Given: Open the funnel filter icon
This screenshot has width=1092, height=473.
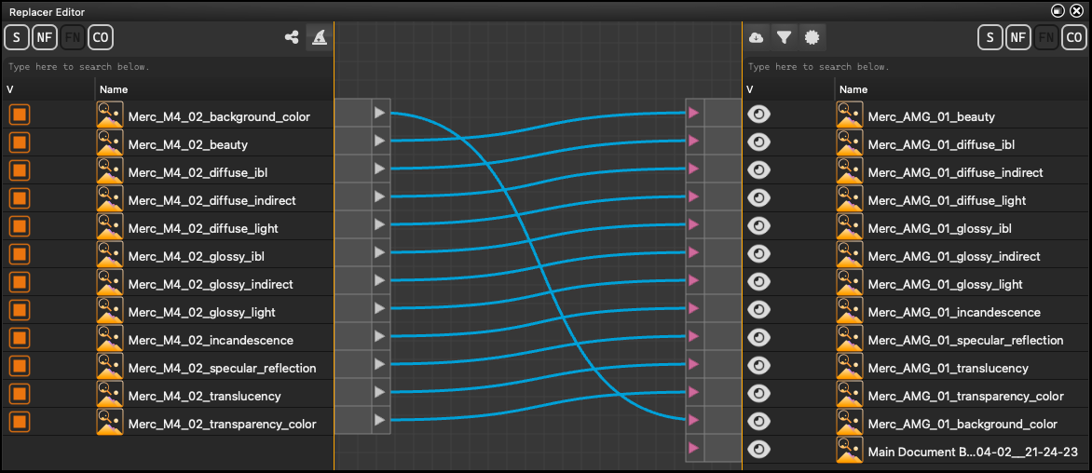Looking at the screenshot, I should (x=784, y=37).
